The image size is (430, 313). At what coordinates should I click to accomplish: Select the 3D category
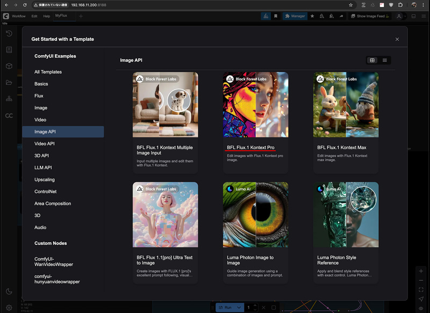point(63,215)
